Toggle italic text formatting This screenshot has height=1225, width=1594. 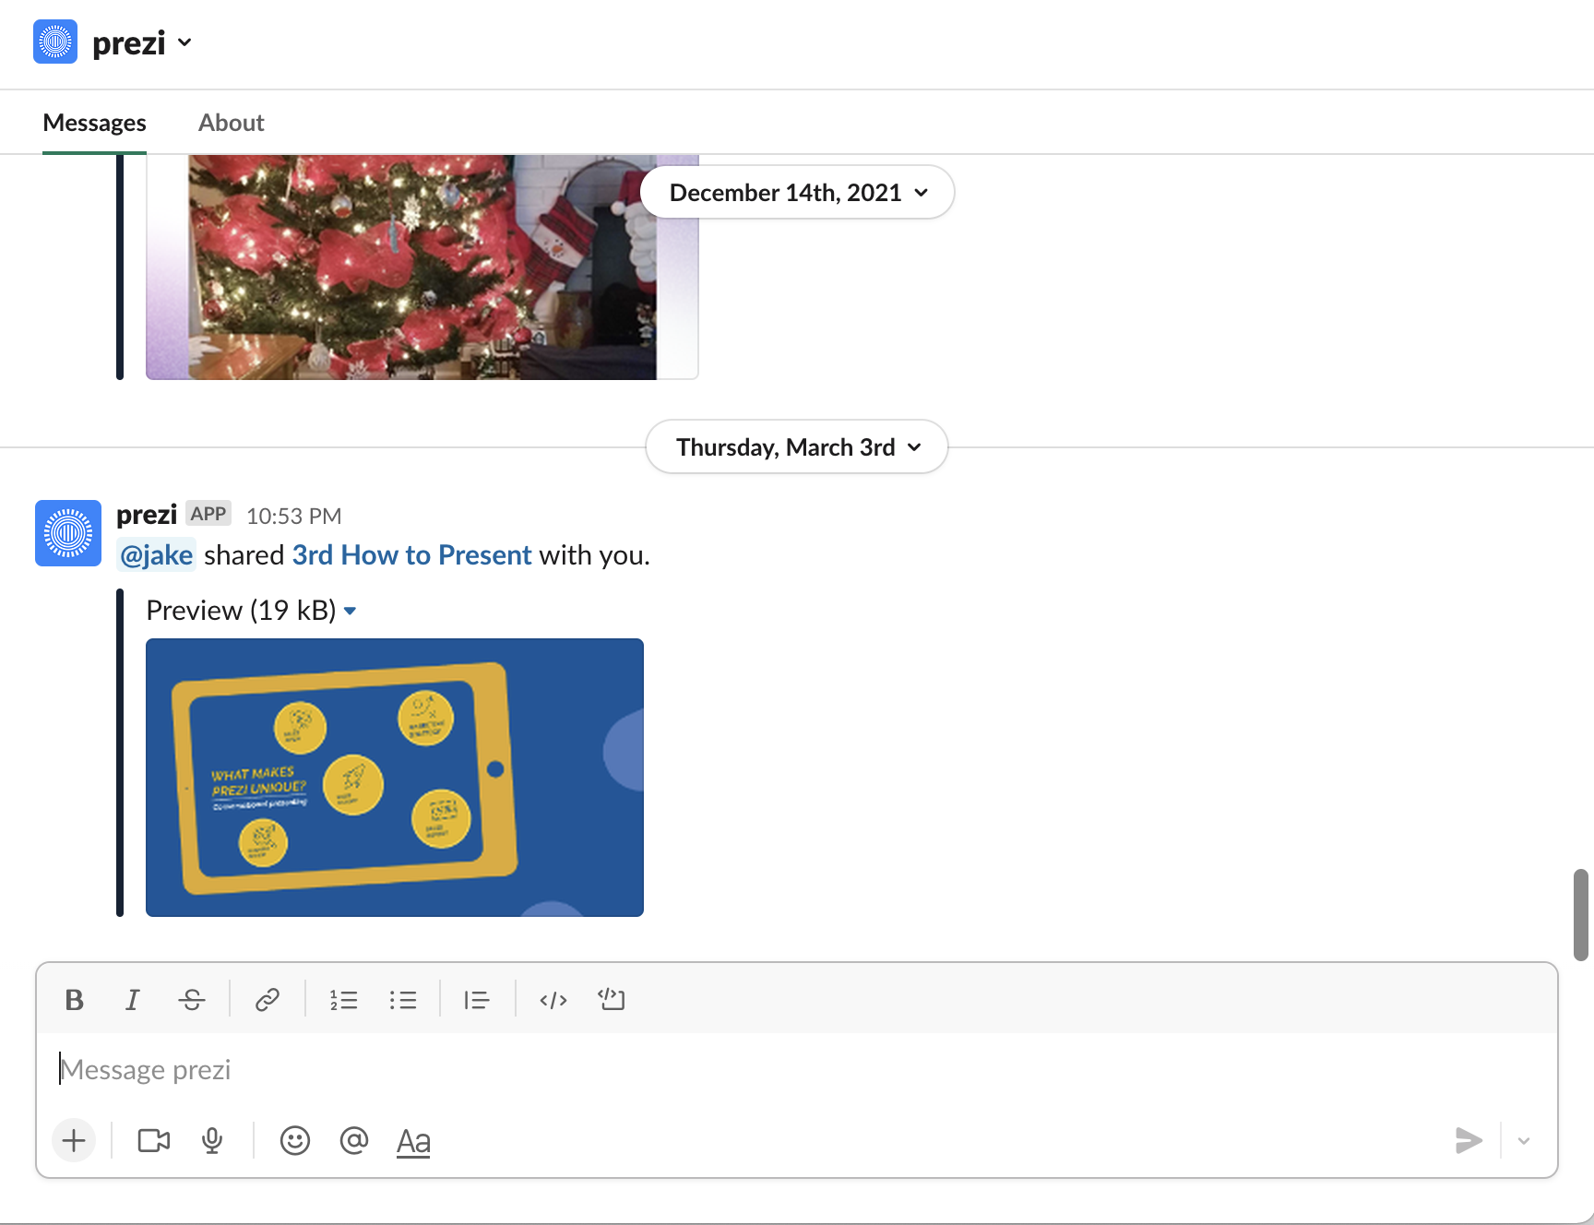coord(133,1000)
